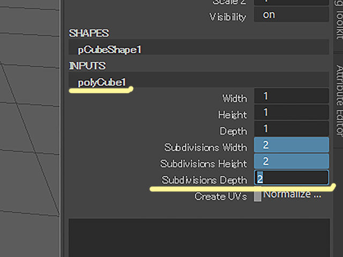Click the Depth value field

click(292, 128)
